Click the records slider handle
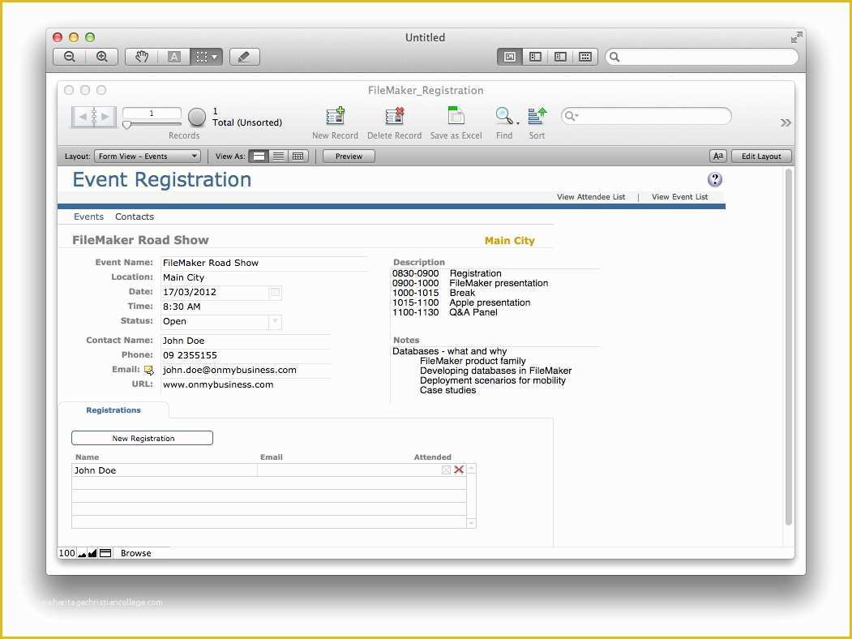 tap(126, 125)
